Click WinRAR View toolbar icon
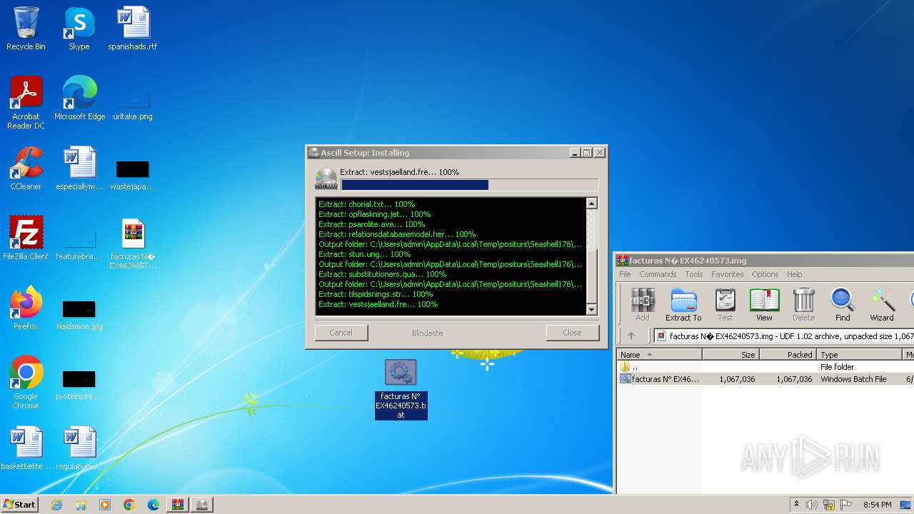The width and height of the screenshot is (914, 514). point(764,304)
